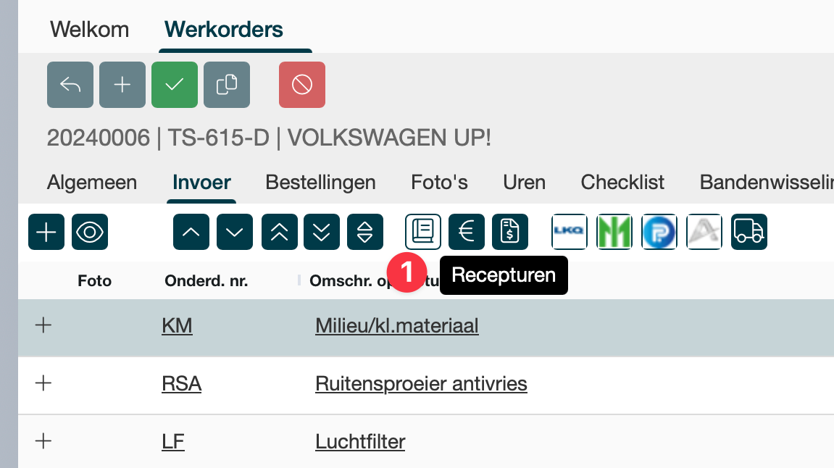
Task: Move row to top with double chevron
Action: 280,232
